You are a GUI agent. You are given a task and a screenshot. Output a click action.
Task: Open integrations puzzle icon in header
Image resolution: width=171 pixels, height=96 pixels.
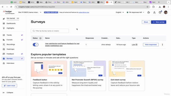[149, 13]
